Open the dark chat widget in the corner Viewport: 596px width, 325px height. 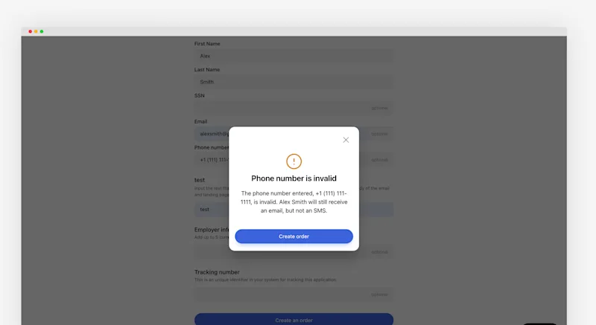[539, 324]
